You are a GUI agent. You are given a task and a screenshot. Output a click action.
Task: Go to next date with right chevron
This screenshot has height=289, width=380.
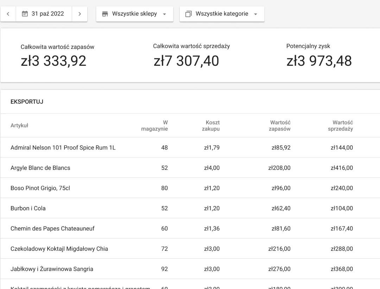pyautogui.click(x=80, y=14)
